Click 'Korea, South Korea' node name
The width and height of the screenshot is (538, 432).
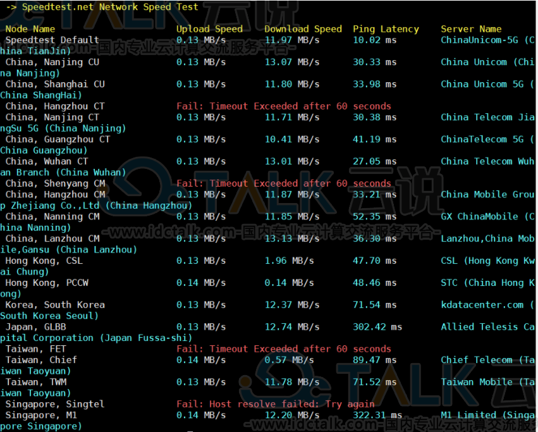pyautogui.click(x=55, y=305)
